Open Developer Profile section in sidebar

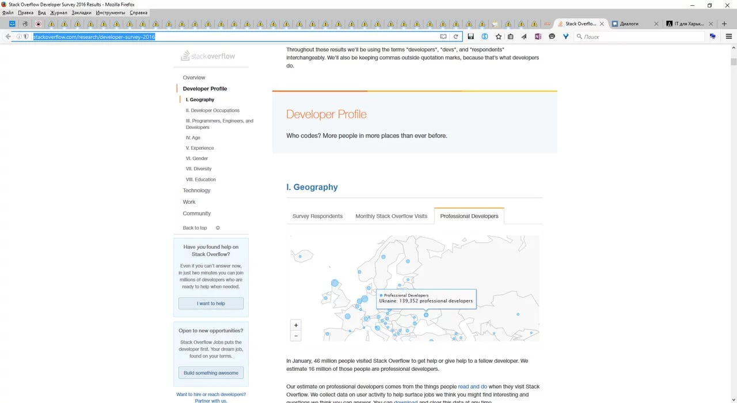205,89
